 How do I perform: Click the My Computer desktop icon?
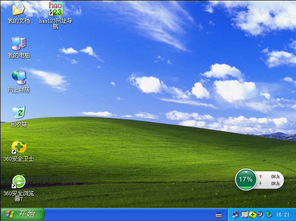pyautogui.click(x=18, y=44)
